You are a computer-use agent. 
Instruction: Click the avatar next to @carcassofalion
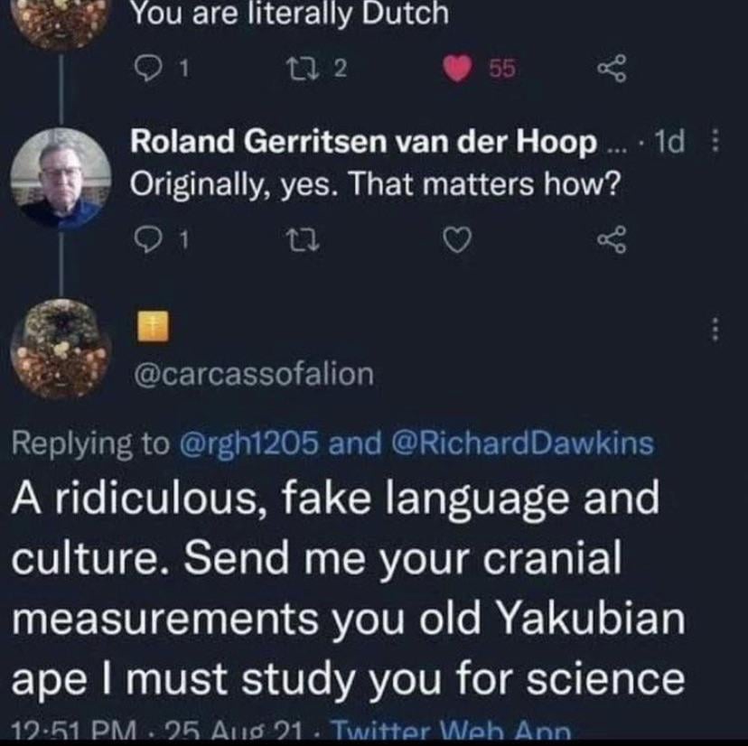coord(61,348)
